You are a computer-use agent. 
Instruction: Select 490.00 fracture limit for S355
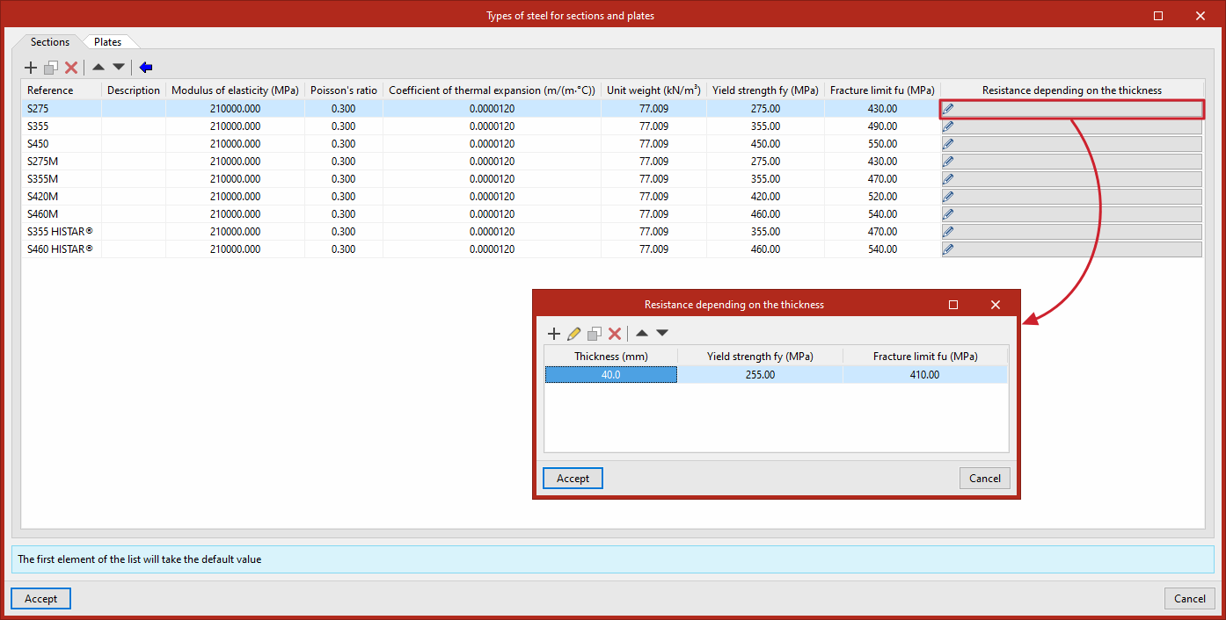[882, 126]
